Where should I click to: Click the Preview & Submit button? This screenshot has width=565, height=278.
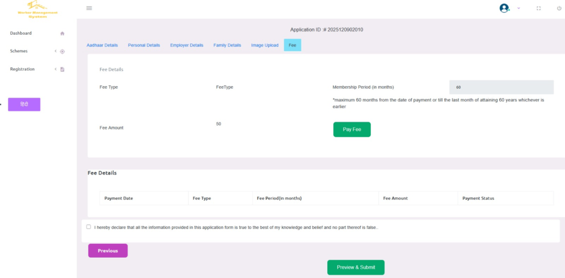click(x=356, y=268)
